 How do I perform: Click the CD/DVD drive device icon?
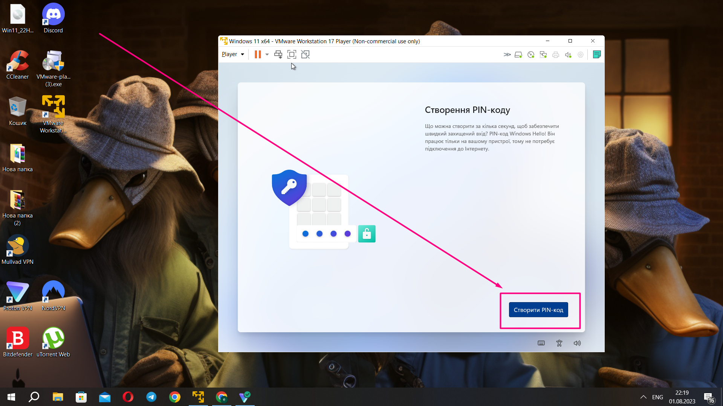531,55
